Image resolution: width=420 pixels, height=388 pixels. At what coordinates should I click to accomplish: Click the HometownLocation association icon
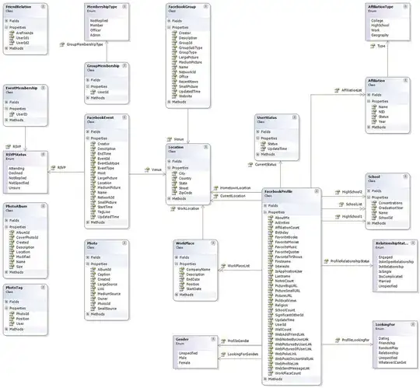216,188
